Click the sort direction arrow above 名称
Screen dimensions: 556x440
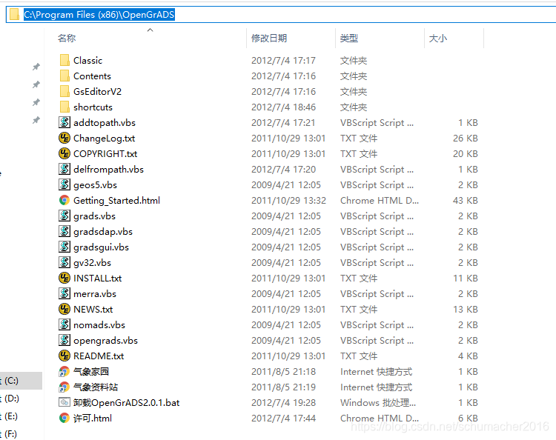[150, 30]
